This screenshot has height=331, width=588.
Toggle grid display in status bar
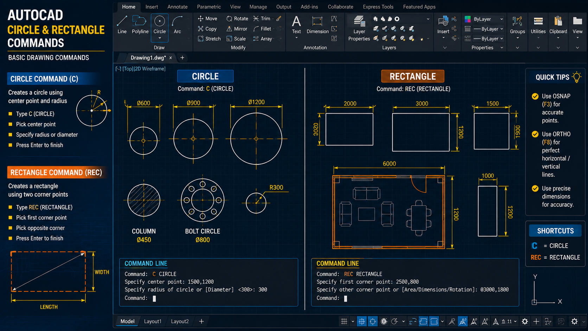[344, 321]
